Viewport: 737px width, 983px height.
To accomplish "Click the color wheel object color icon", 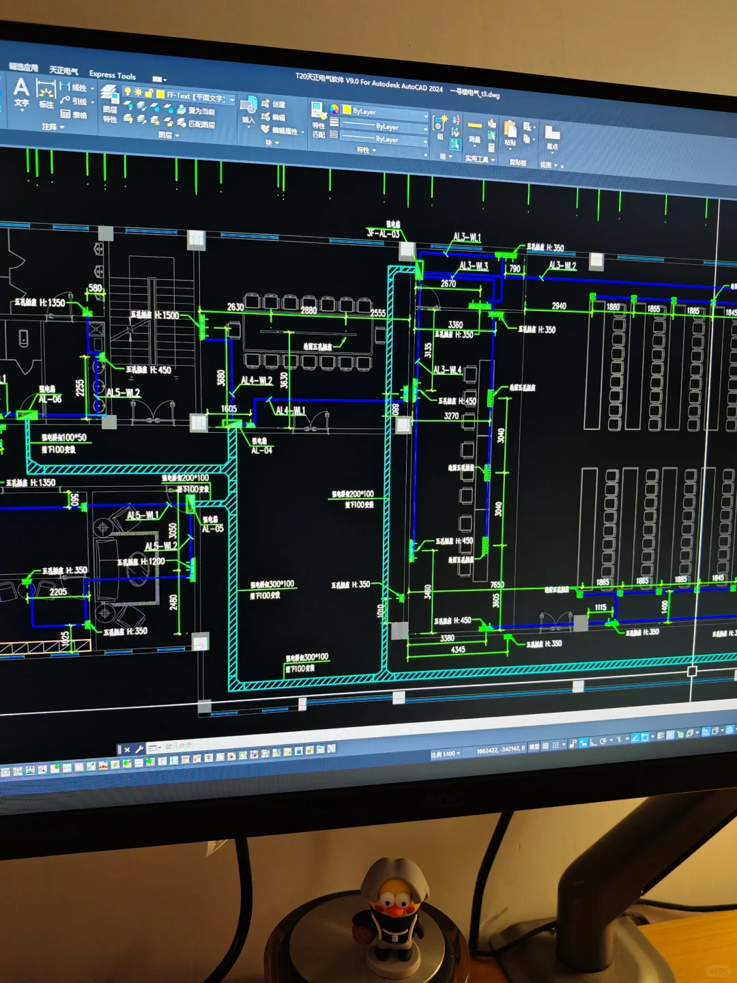I will point(334,109).
